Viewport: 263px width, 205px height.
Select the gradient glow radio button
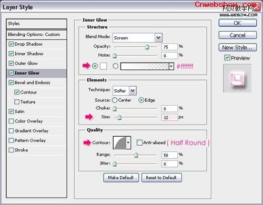pyautogui.click(x=115, y=66)
